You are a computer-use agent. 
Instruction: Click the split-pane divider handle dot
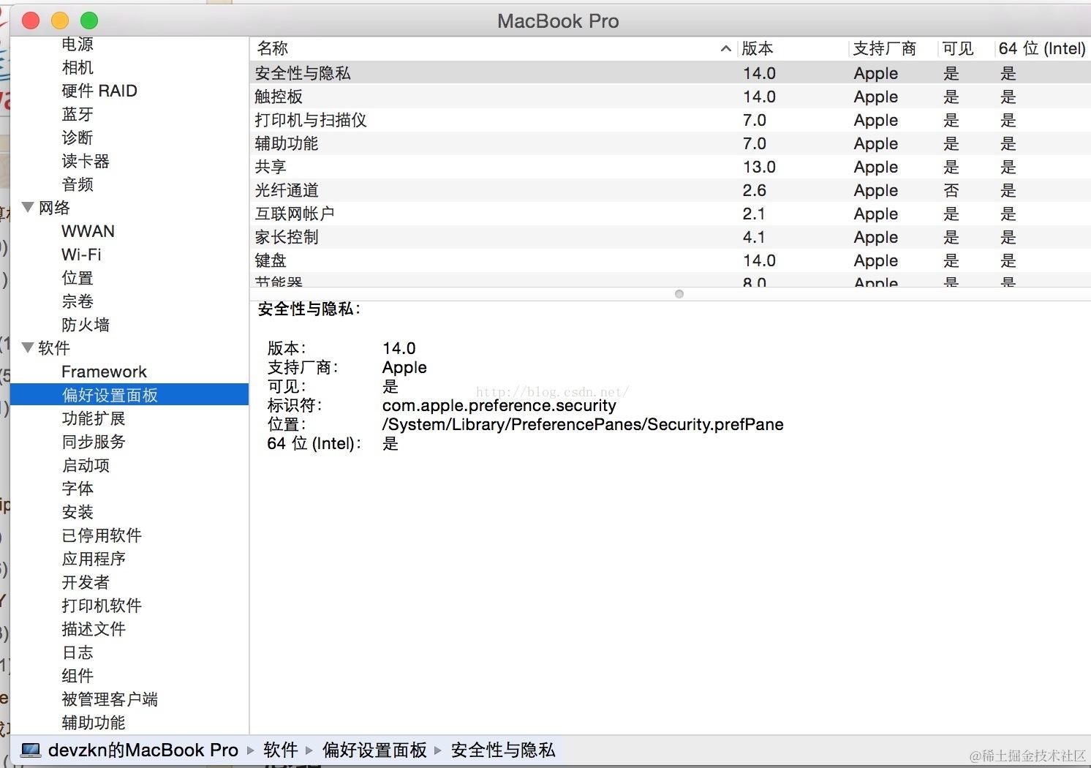679,294
